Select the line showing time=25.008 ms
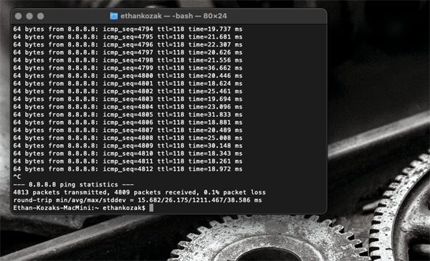The height and width of the screenshot is (261, 430). 128,138
